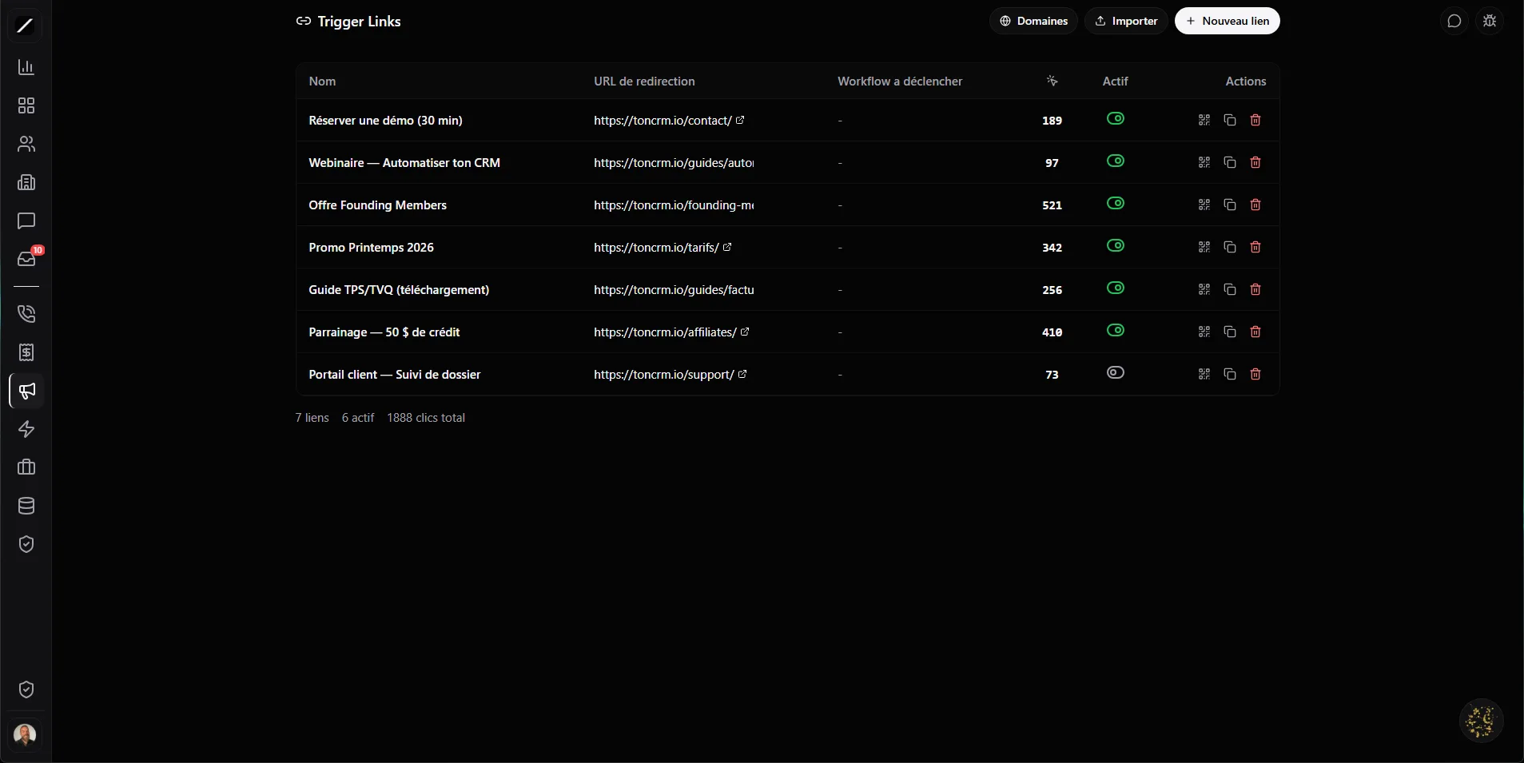Viewport: 1524px width, 763px height.
Task: Open the bottom shield icon above avatar
Action: 26,689
